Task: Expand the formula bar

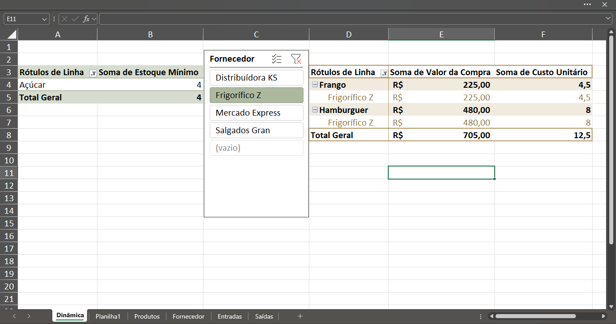Action: 608,19
